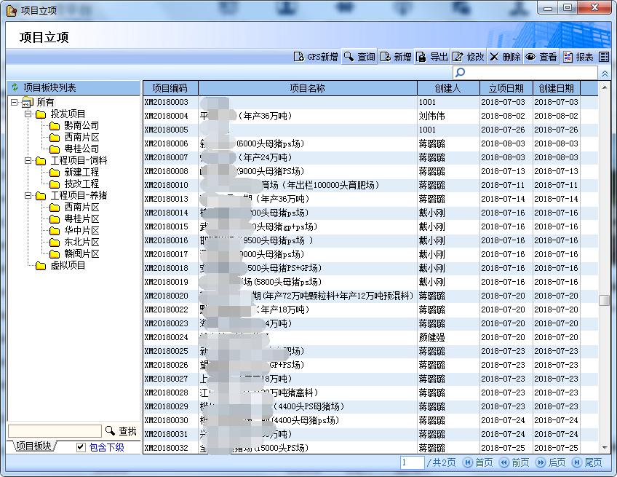Image resolution: width=617 pixels, height=477 pixels.
Task: Collapse the search bar with double chevron
Action: tap(605, 74)
